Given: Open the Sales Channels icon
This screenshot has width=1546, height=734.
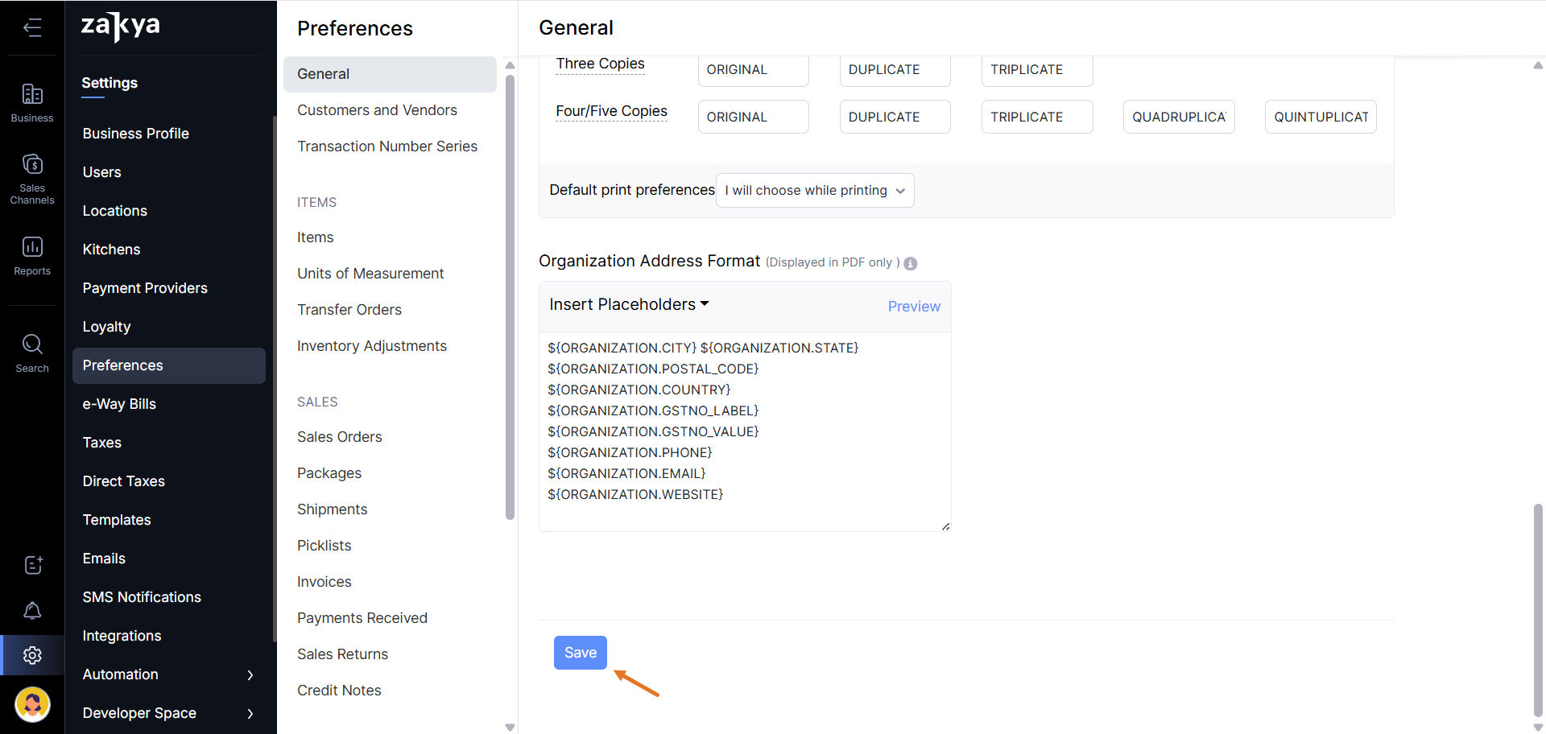Looking at the screenshot, I should (32, 179).
